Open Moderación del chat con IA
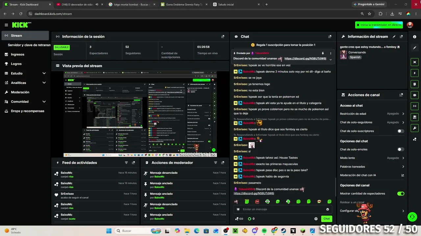Image resolution: width=421 pixels, height=236 pixels. point(372,175)
